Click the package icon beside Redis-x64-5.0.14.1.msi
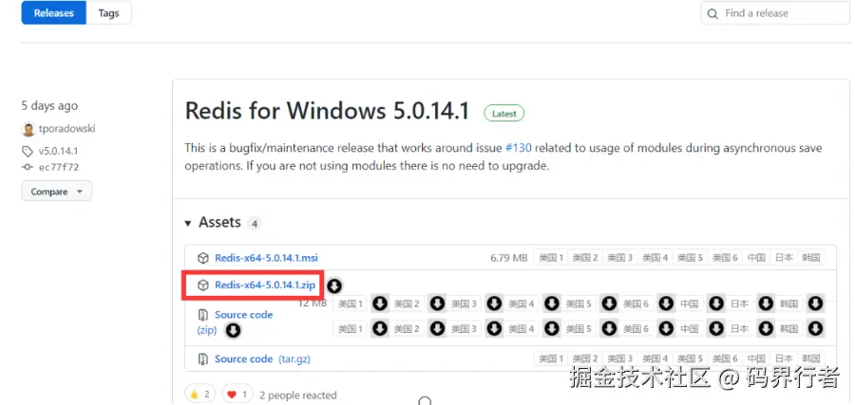 tap(203, 257)
